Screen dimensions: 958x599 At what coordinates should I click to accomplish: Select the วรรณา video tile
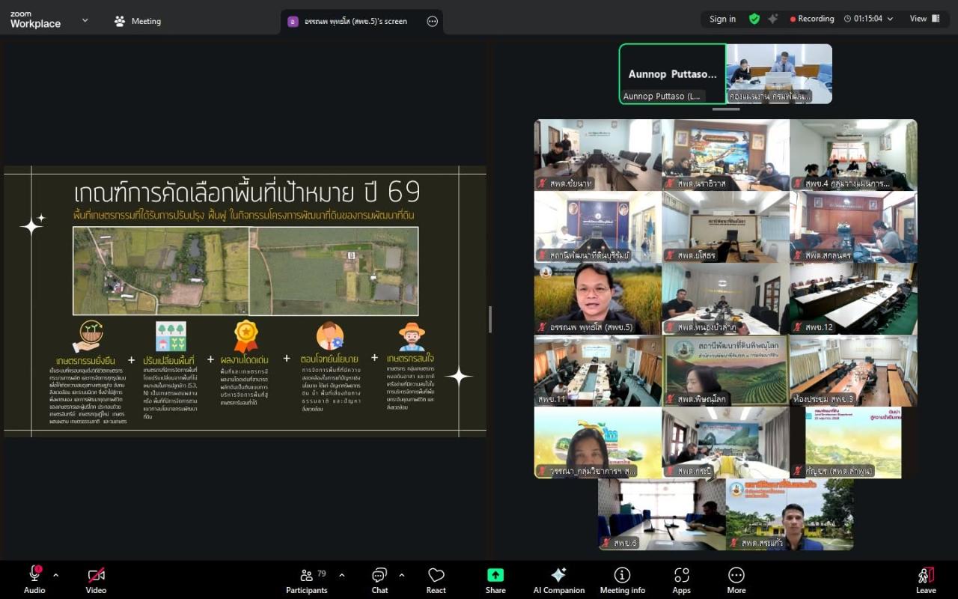(x=598, y=443)
